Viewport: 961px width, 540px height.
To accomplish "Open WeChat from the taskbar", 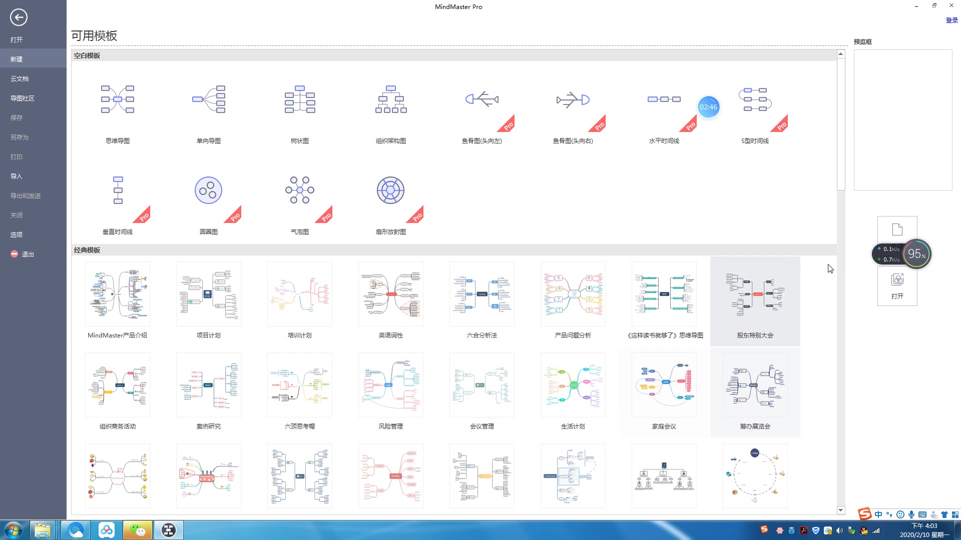I will 137,530.
